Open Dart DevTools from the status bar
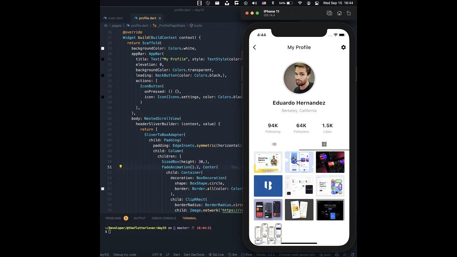 (x=194, y=255)
